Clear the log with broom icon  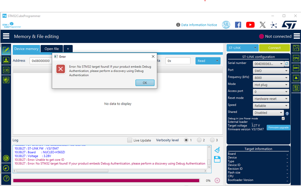tap(217, 150)
